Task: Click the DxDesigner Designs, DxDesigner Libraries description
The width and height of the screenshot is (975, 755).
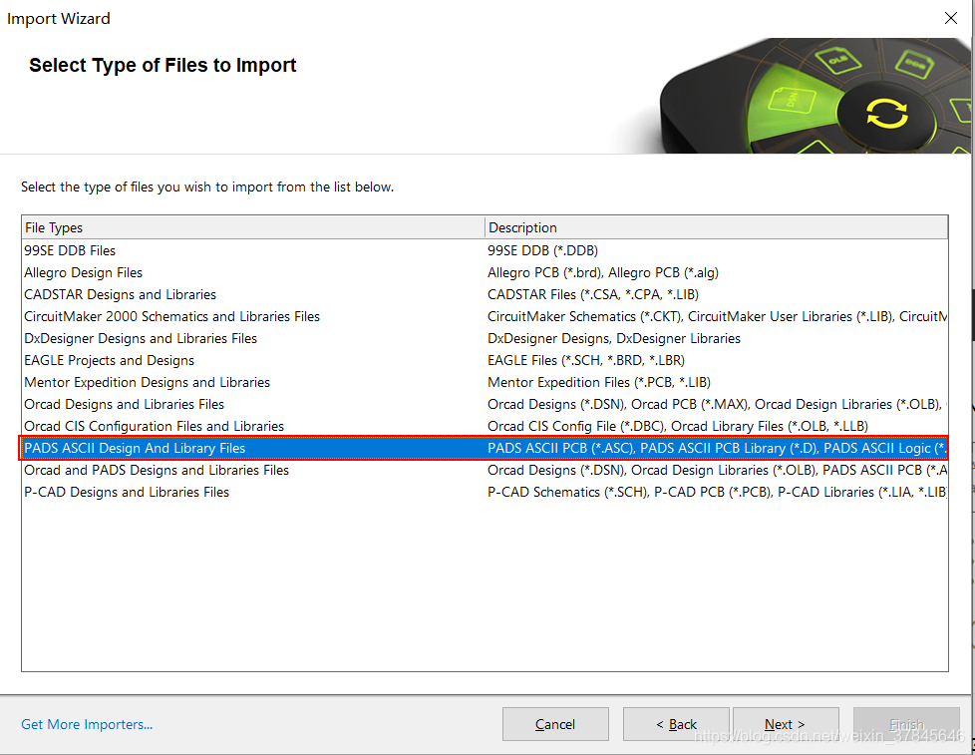Action: [614, 338]
